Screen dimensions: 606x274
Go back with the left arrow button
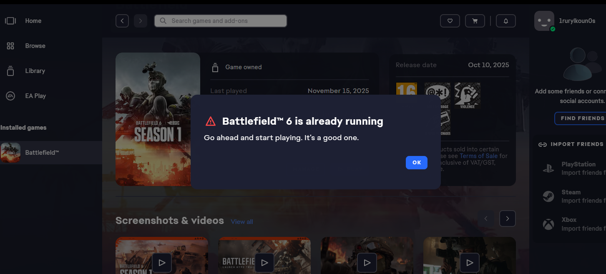pyautogui.click(x=122, y=21)
